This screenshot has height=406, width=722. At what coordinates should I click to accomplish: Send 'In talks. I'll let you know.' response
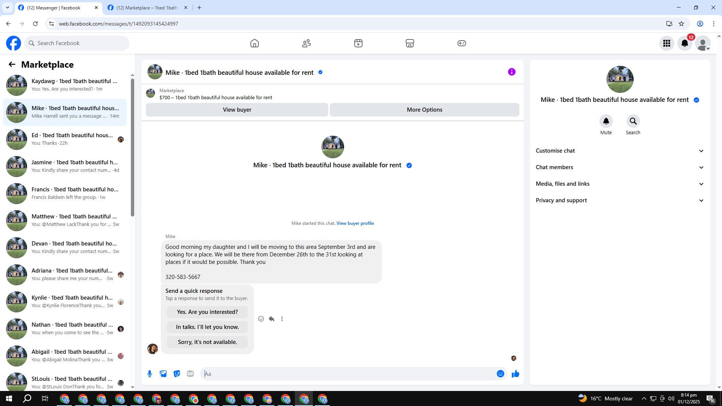[x=208, y=327]
